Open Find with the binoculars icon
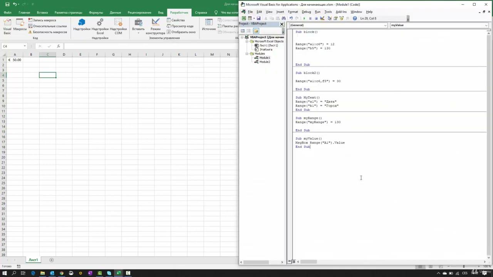The width and height of the screenshot is (493, 277). [283, 18]
